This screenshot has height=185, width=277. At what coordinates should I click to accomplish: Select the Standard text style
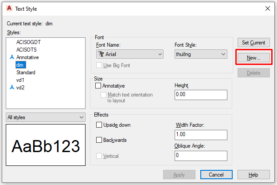point(26,72)
